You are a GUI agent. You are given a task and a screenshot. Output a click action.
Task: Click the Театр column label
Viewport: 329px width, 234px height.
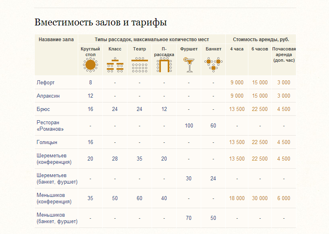[140, 49]
